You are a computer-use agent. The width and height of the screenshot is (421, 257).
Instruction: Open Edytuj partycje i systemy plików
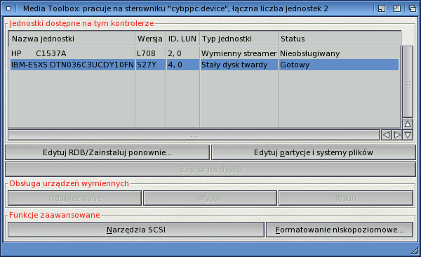pos(314,152)
